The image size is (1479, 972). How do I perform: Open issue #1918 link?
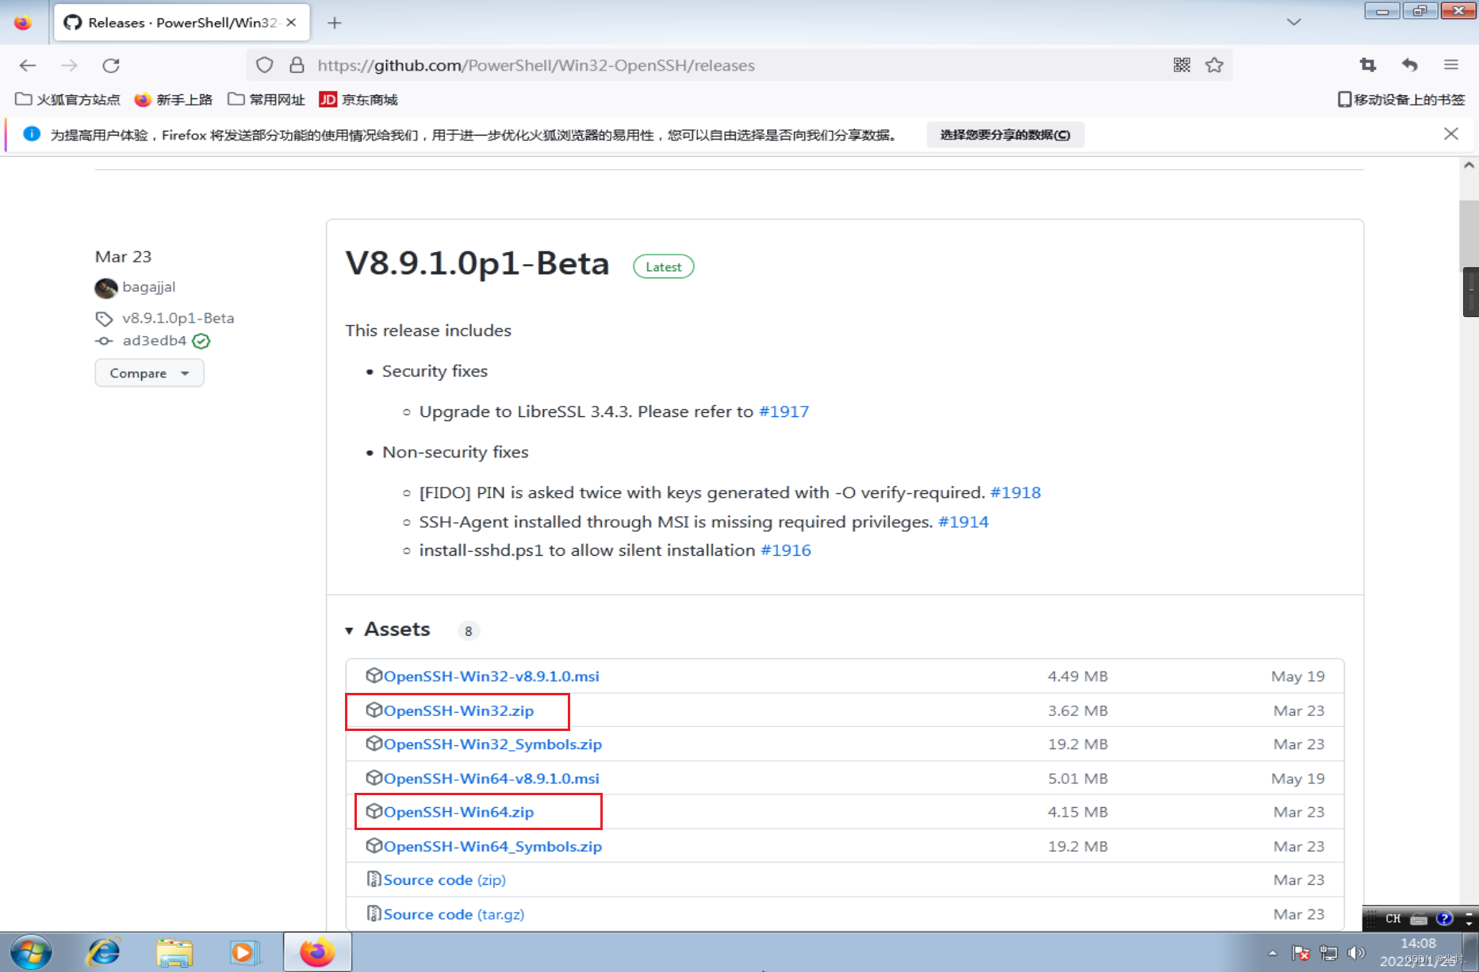[1015, 492]
